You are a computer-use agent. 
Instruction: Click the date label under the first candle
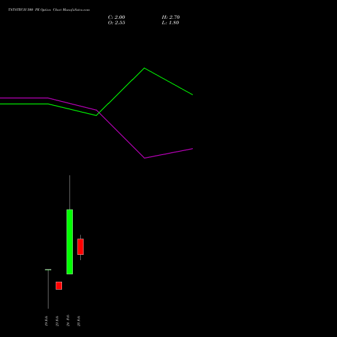click(x=47, y=321)
